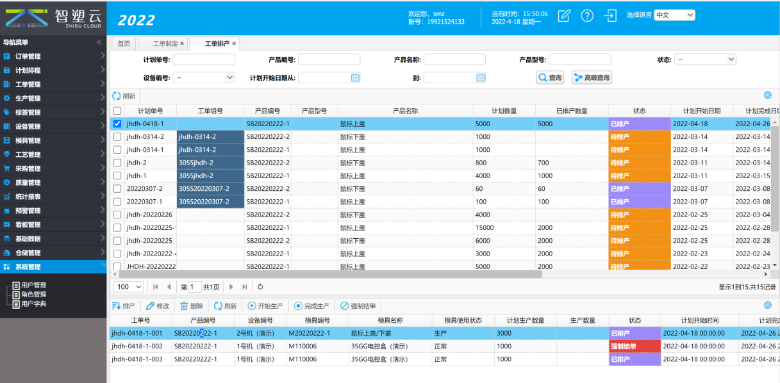Close the 工单制定 tab
This screenshot has width=780, height=383.
click(182, 44)
